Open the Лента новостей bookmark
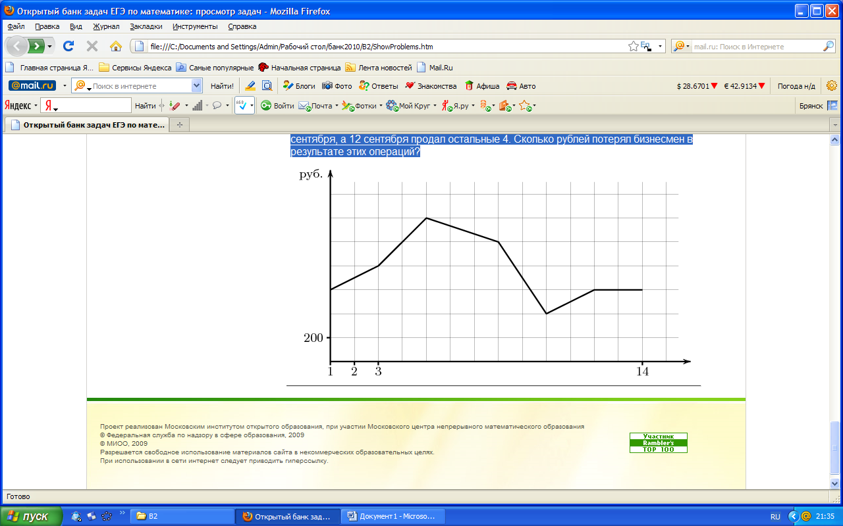843x526 pixels. pos(379,67)
